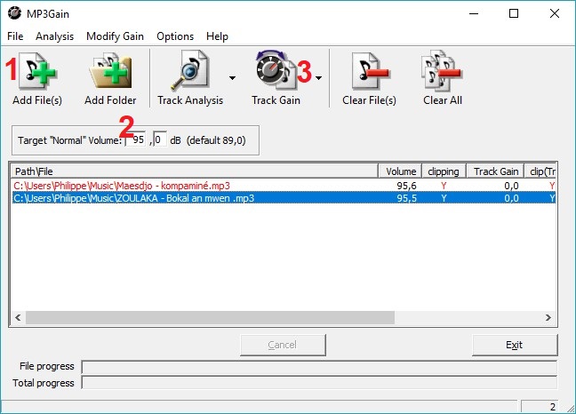Click the Path\File column header
This screenshot has height=414, width=576.
tap(195, 171)
